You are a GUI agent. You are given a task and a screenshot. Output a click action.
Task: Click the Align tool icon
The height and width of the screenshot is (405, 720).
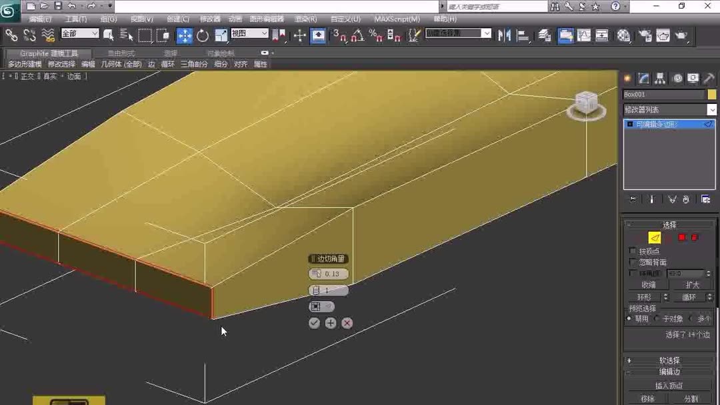(x=523, y=35)
